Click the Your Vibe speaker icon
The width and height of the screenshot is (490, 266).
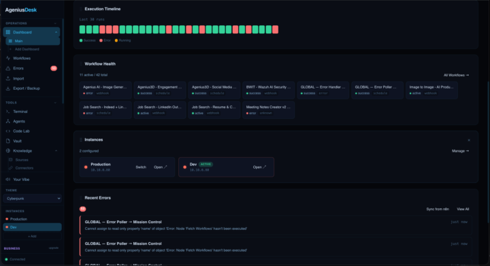(x=8, y=180)
